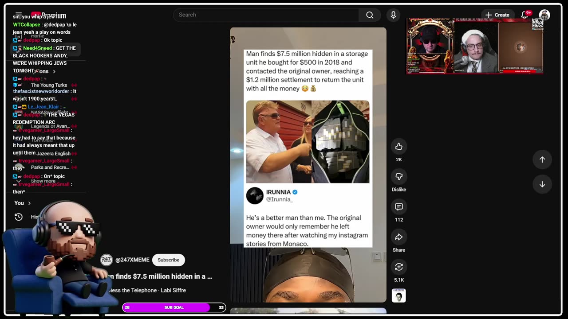This screenshot has height=319, width=568.
Task: Open Legends of Avan... subscription
Action: coord(50,126)
